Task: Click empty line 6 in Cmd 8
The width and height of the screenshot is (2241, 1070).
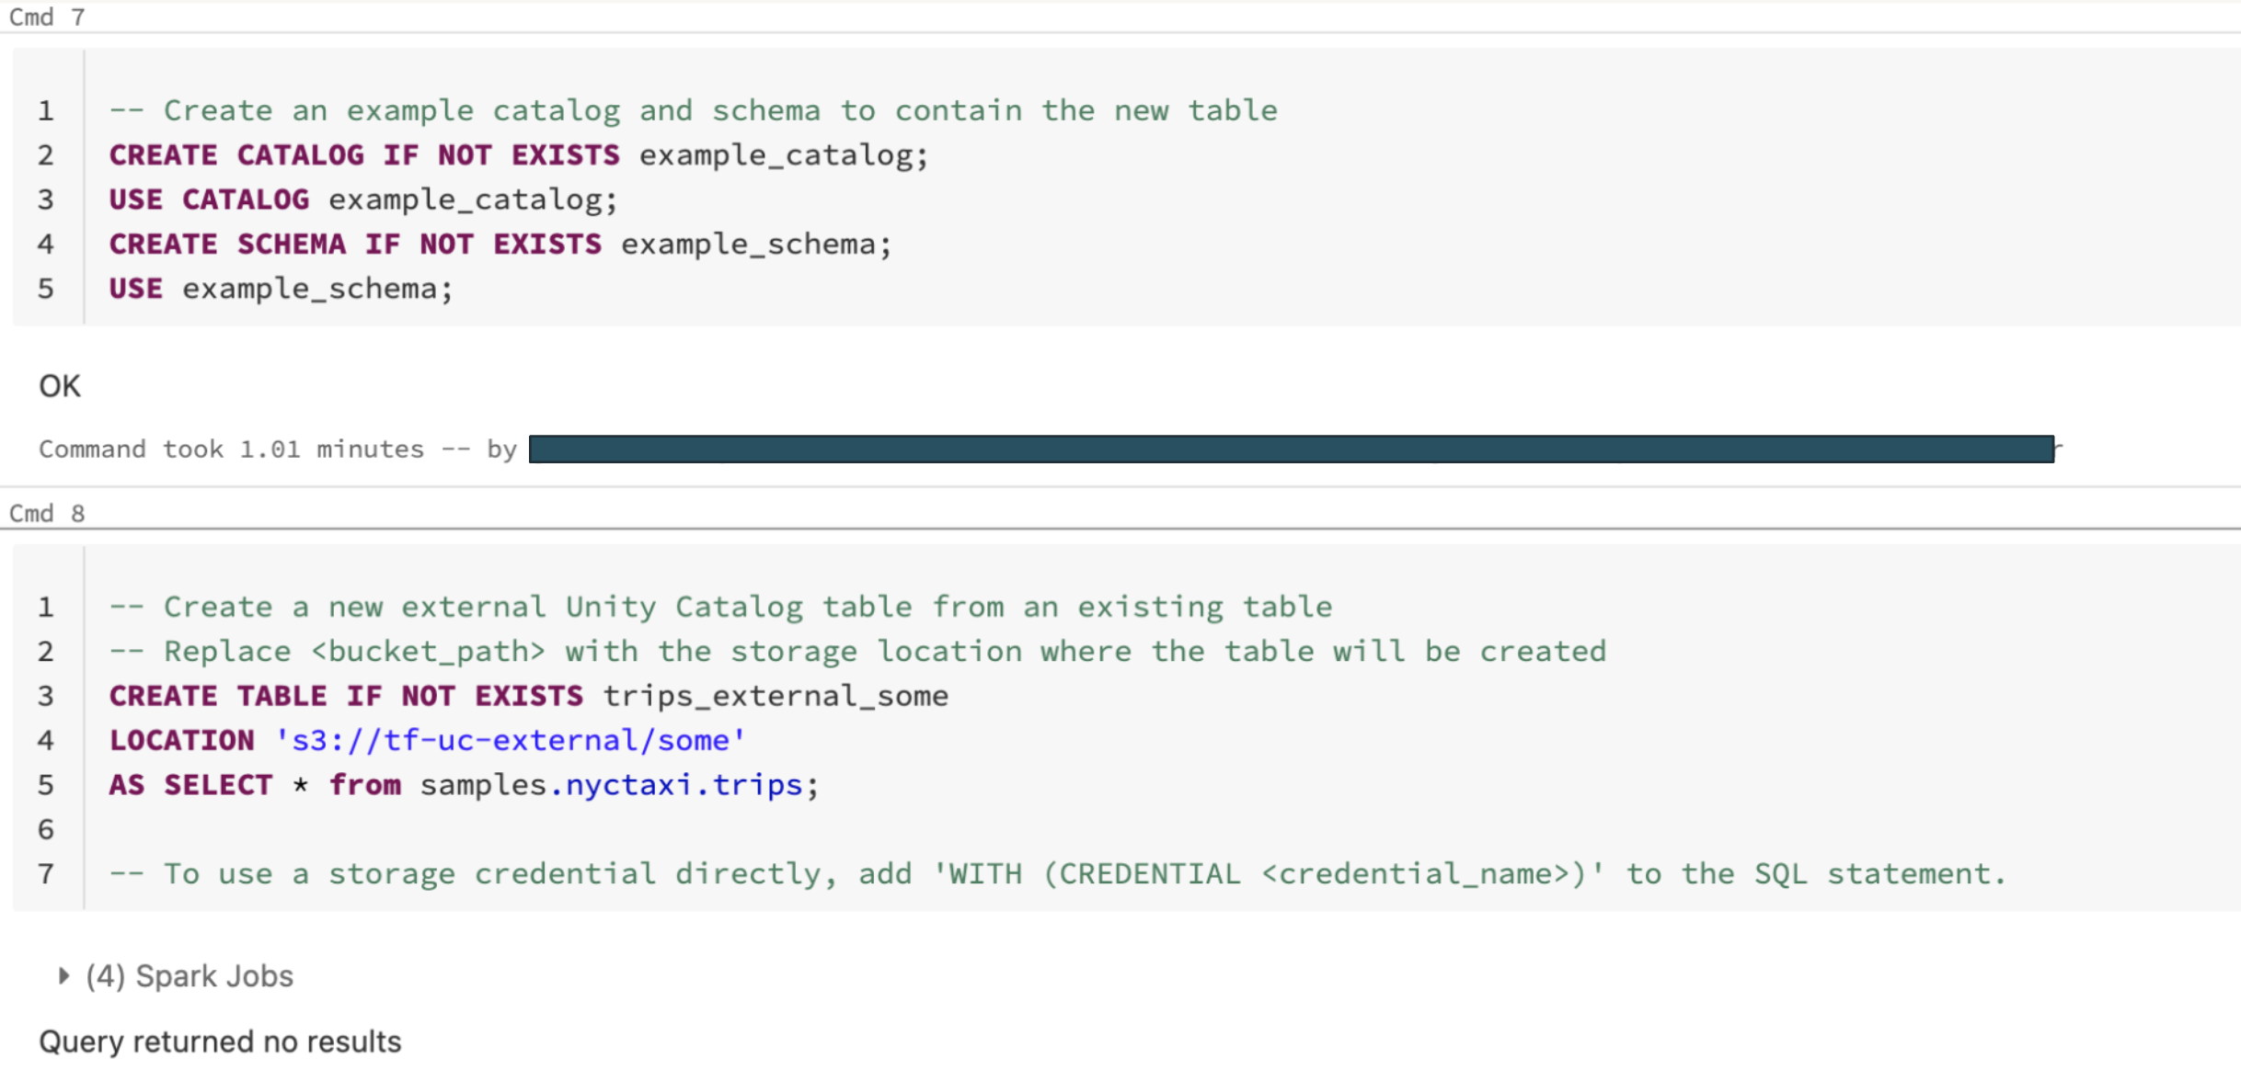Action: click(552, 829)
